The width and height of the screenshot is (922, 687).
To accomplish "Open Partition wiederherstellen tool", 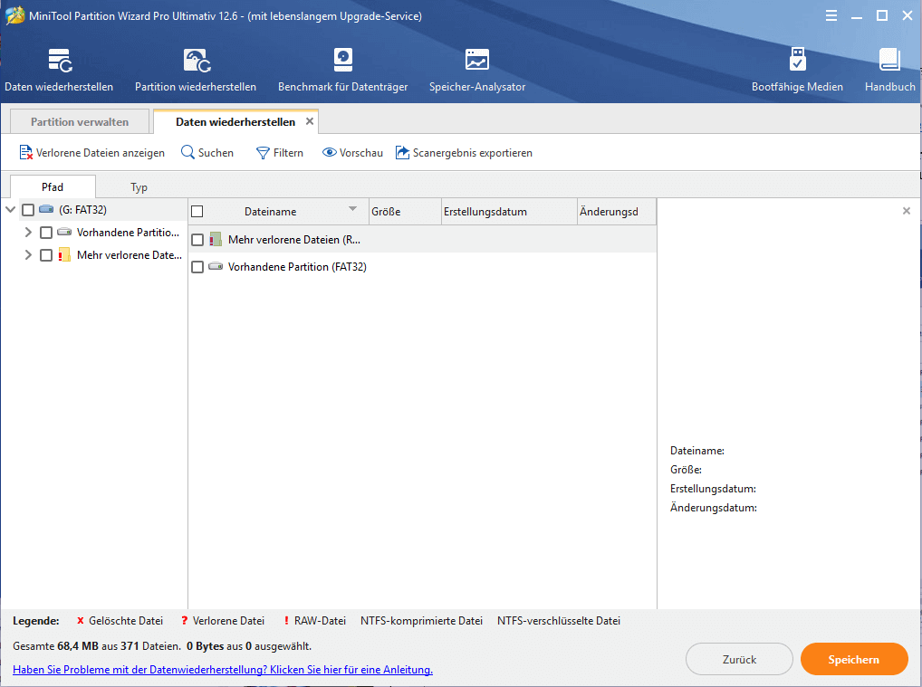I will pyautogui.click(x=196, y=70).
